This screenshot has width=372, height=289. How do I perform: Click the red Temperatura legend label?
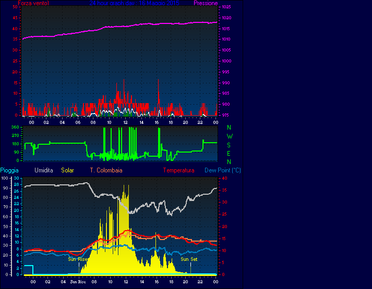[x=178, y=170]
